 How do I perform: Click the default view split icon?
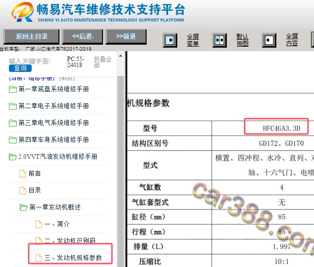pos(219,40)
